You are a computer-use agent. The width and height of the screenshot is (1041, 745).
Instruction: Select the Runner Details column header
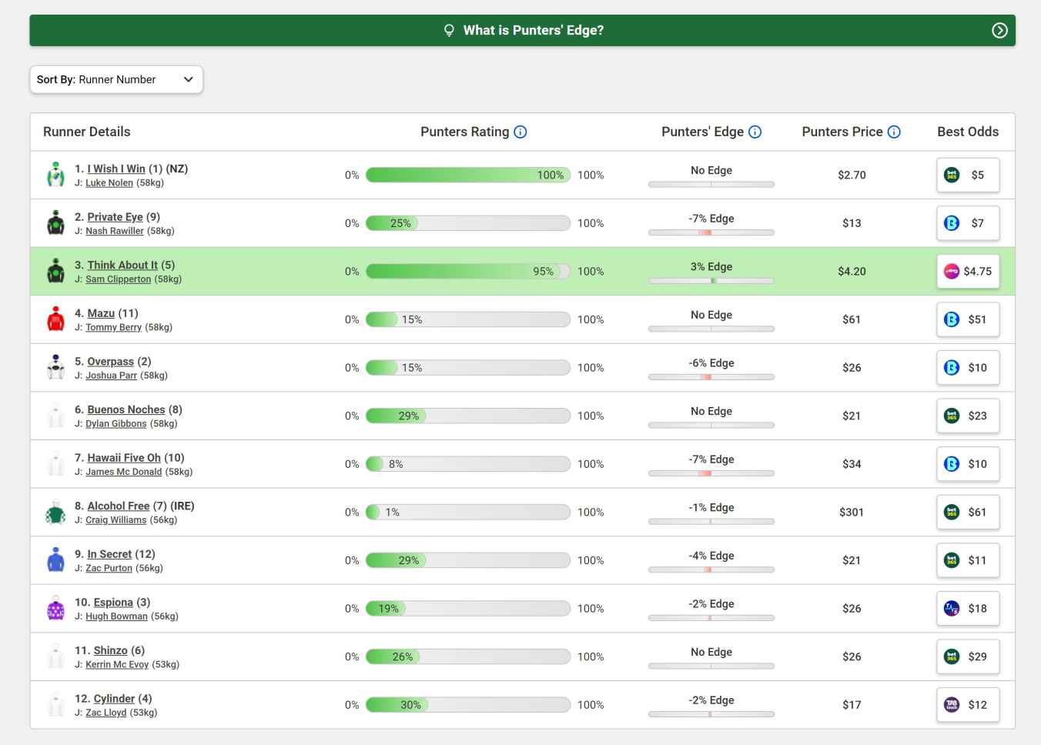click(86, 132)
